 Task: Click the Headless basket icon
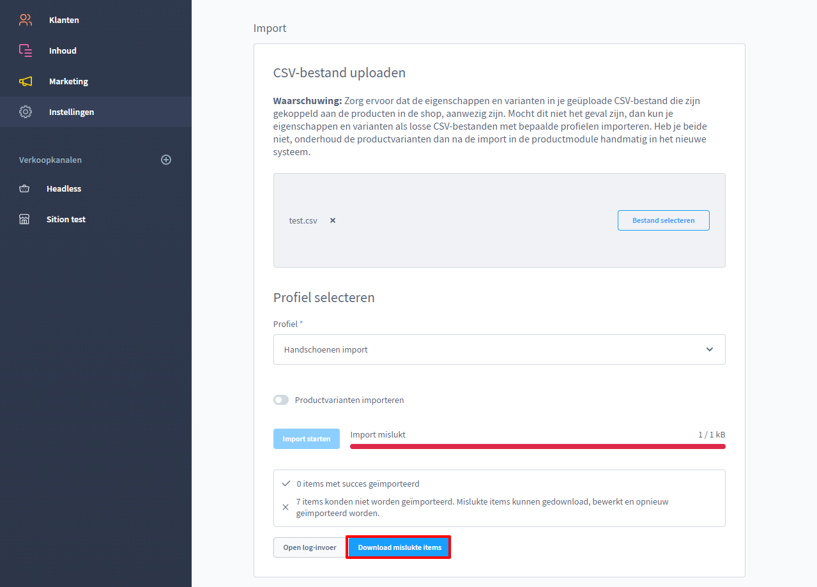[x=24, y=188]
